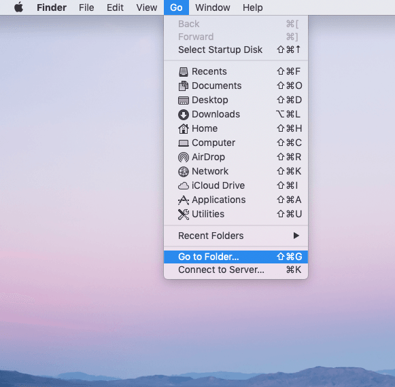Close the open Go menu
This screenshot has height=387, width=395.
tap(176, 7)
